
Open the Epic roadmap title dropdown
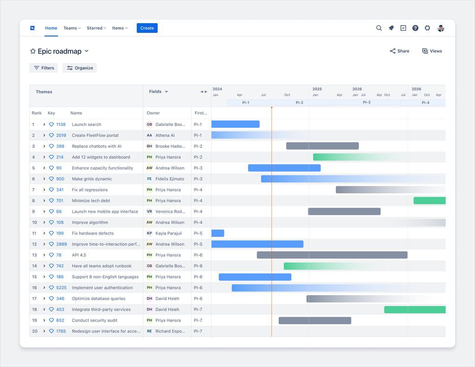click(86, 51)
